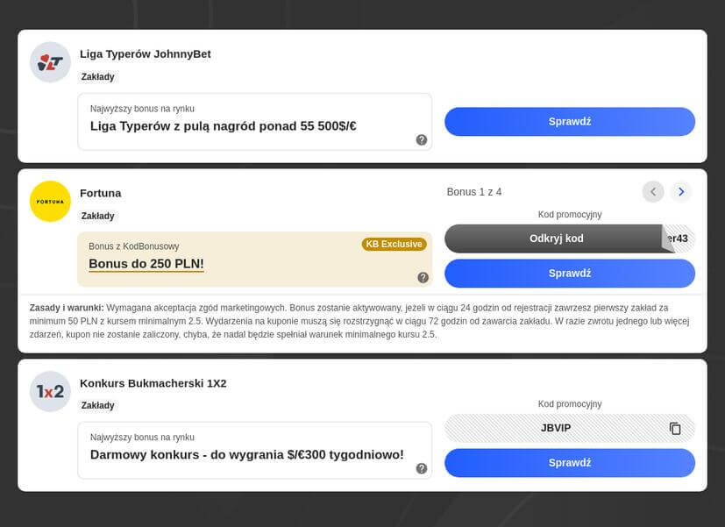Click the Liga Typerów JohnnyBet logo
725x527 pixels.
50,62
